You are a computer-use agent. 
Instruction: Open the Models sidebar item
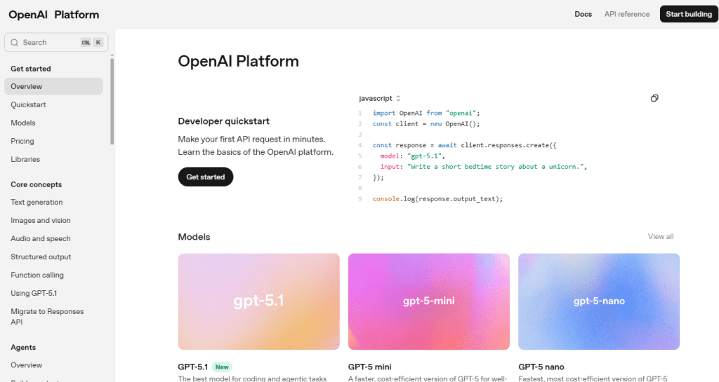coord(23,123)
